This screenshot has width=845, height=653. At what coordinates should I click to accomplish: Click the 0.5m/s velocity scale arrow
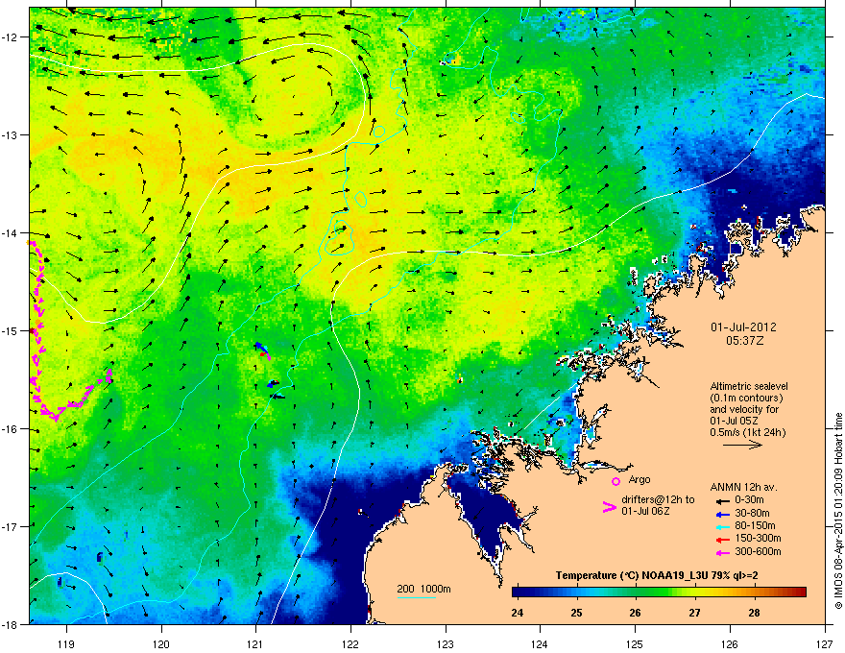click(x=742, y=445)
